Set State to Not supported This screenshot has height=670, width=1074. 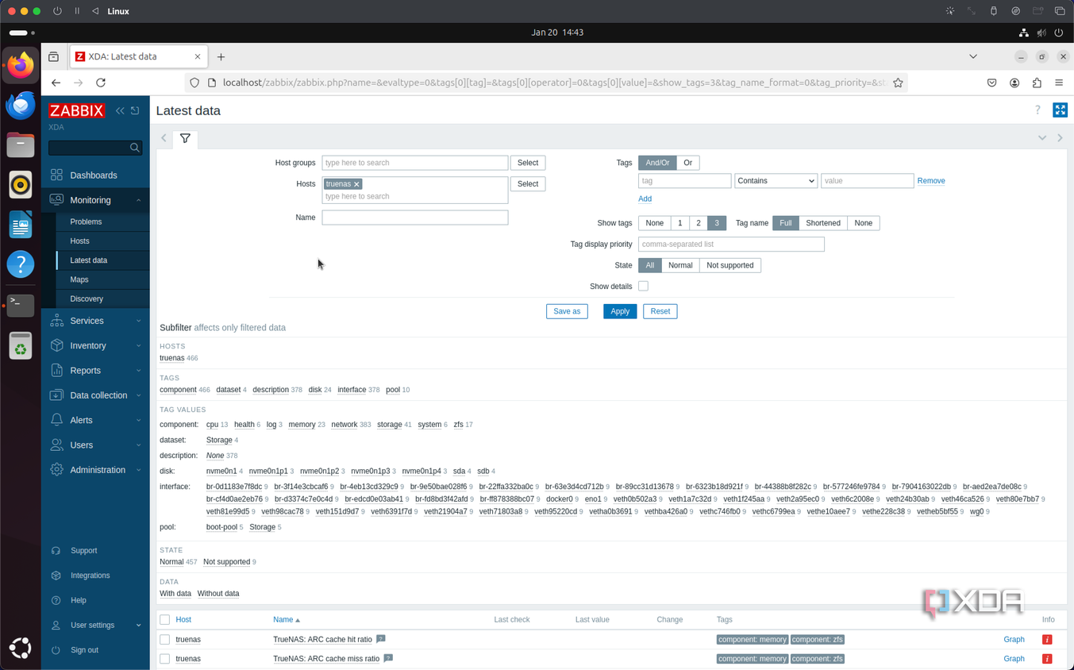pyautogui.click(x=729, y=265)
